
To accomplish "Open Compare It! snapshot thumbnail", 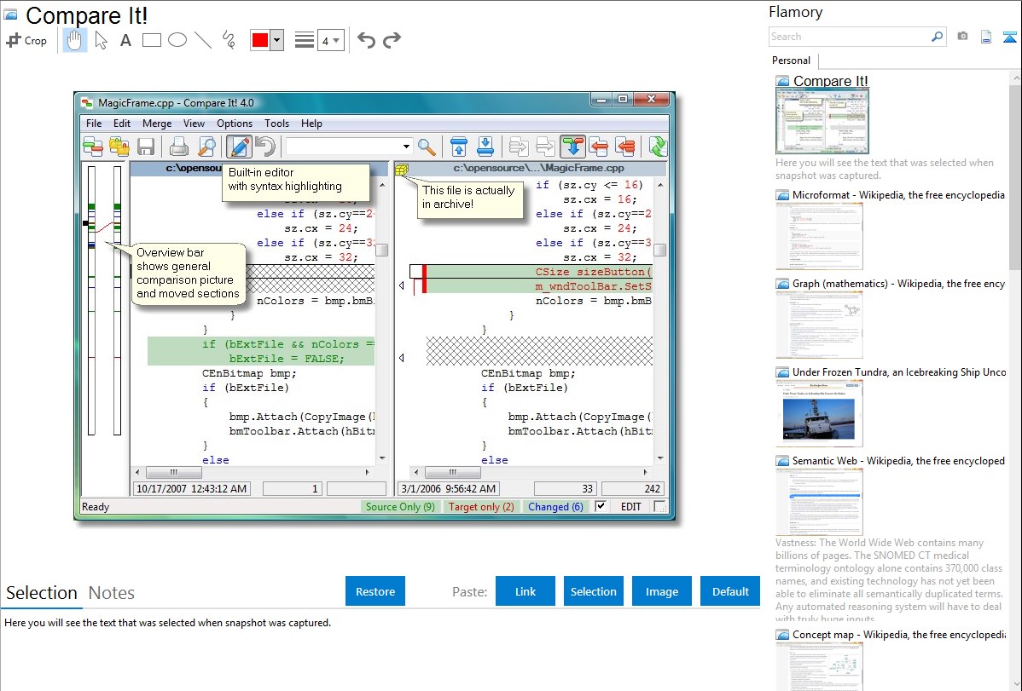I will click(x=822, y=121).
